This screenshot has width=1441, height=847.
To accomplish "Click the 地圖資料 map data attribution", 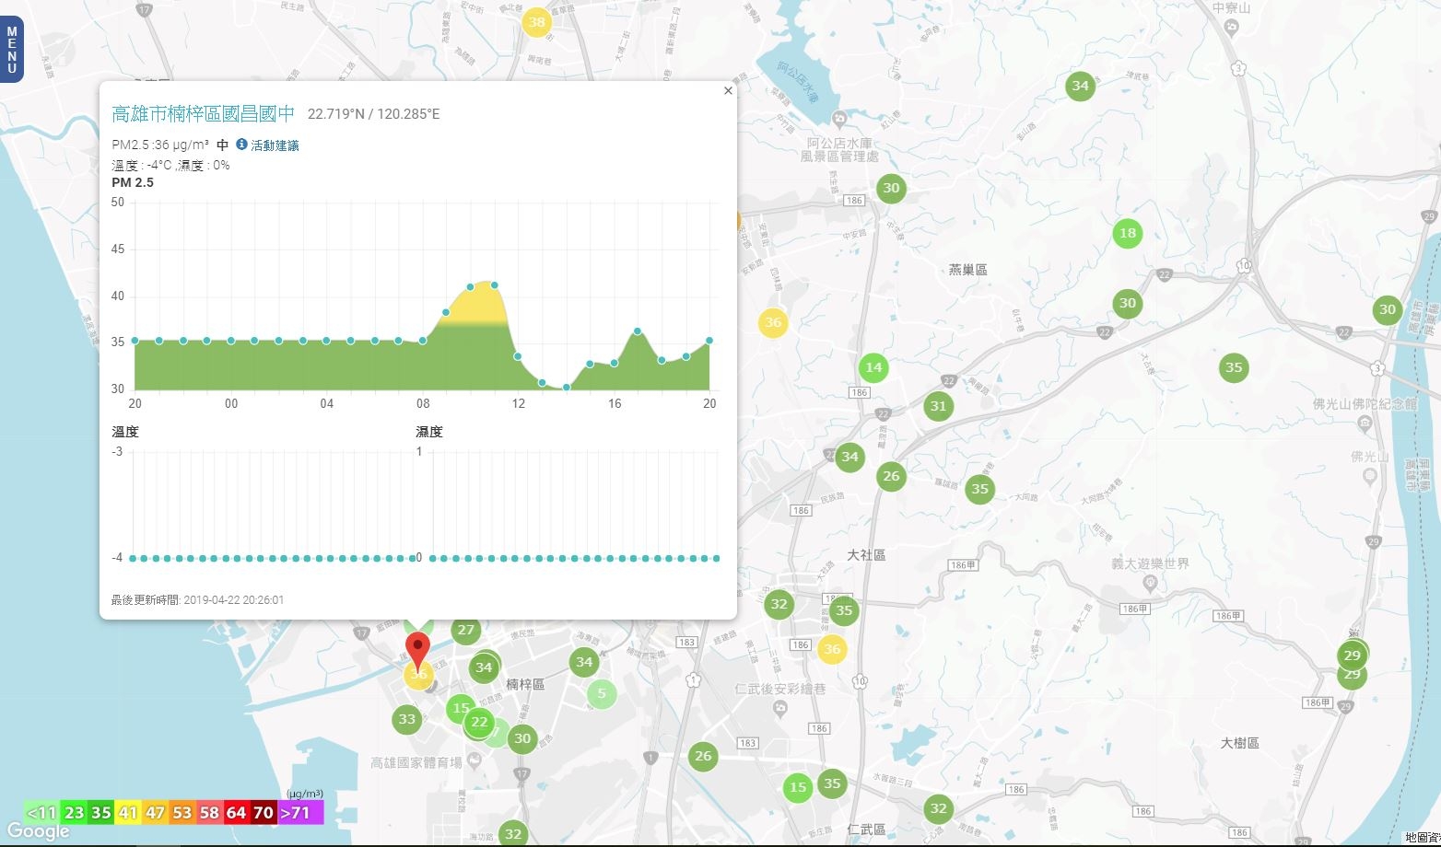I will [x=1422, y=837].
